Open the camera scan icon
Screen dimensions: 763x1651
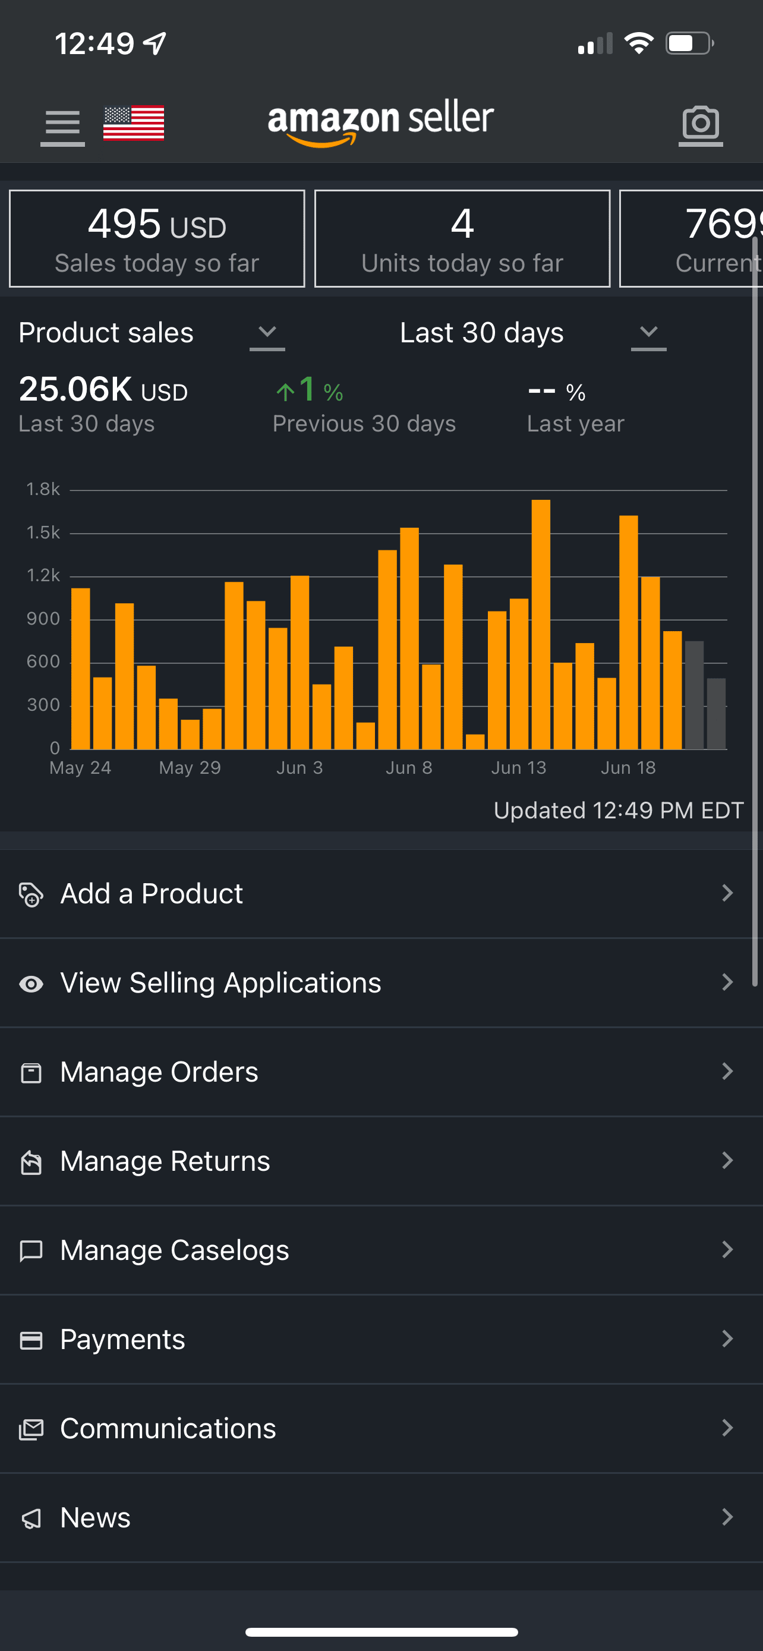[x=700, y=124]
